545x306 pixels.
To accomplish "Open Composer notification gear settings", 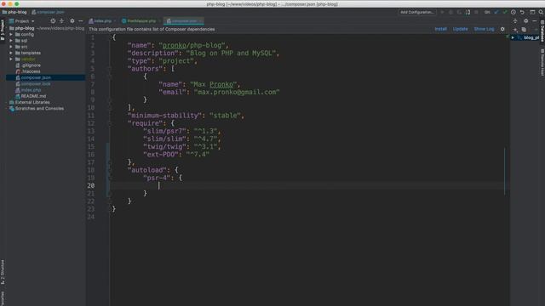I will [502, 29].
